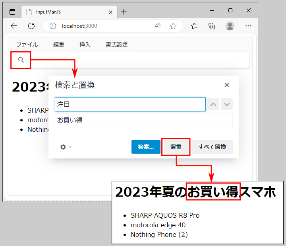Screen dimensions: 286x246
Task: Open read aloud icon in address bar
Action: (157, 26)
